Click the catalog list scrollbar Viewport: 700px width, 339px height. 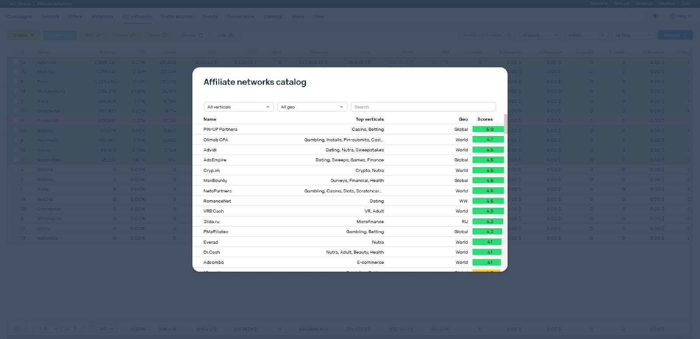coord(505,124)
